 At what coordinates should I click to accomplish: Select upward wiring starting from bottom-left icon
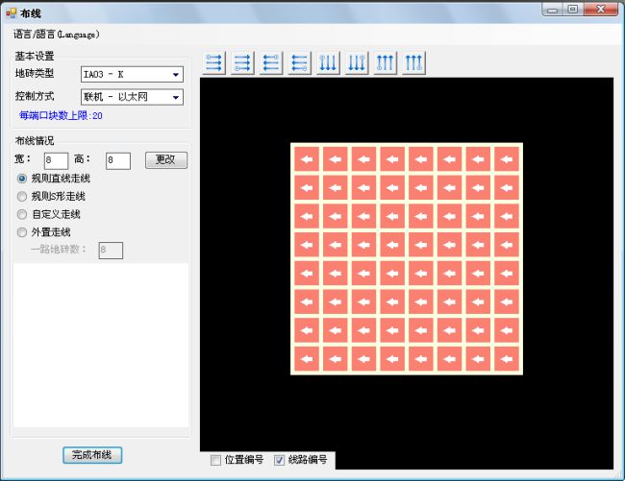pos(385,63)
